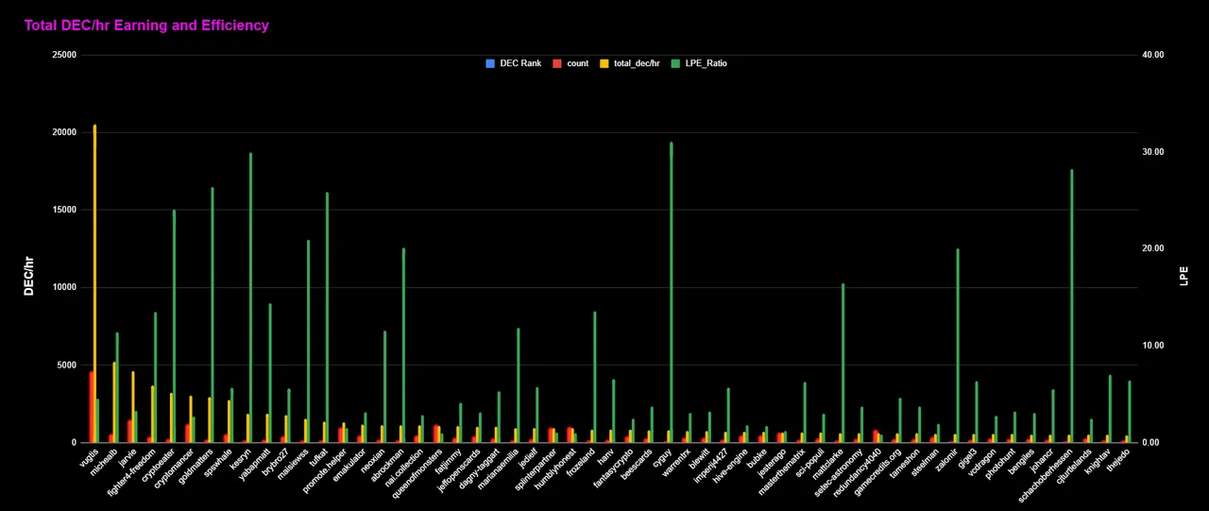Image resolution: width=1209 pixels, height=511 pixels.
Task: Click the 30.00 right axis tick label
Action: click(1152, 152)
